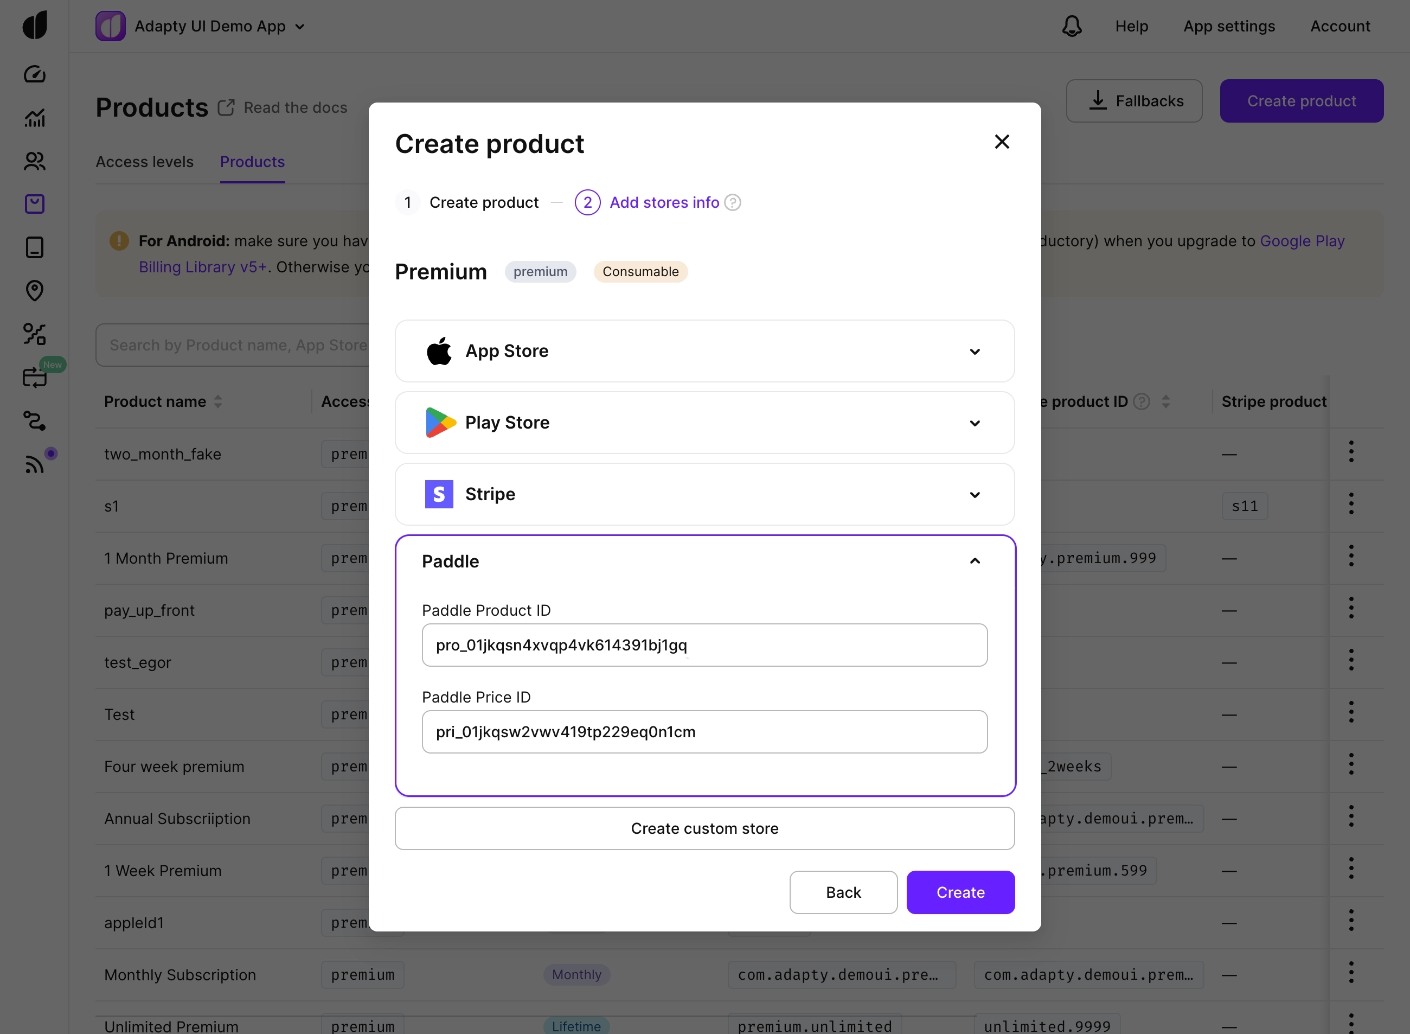Expand the App Store section
Viewport: 1410px width, 1034px height.
tap(975, 351)
